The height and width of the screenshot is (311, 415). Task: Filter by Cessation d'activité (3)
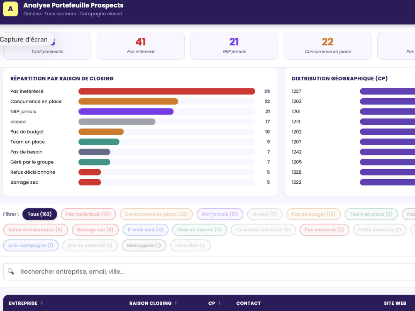264,230
